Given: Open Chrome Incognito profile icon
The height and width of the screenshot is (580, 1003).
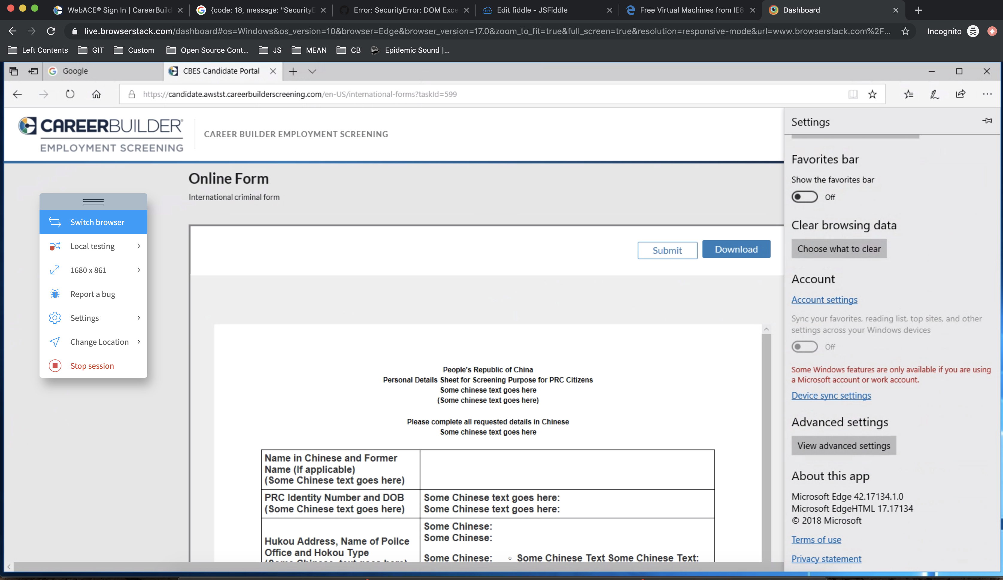Looking at the screenshot, I should (973, 31).
